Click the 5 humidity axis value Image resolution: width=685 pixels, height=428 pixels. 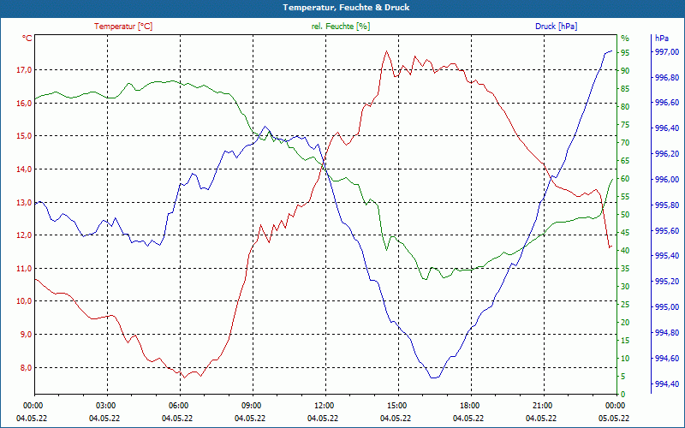623,377
